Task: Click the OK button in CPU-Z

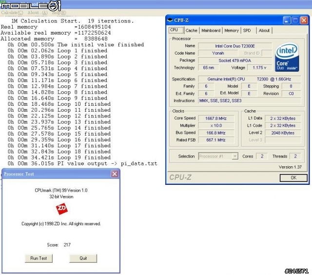Action: (x=293, y=177)
